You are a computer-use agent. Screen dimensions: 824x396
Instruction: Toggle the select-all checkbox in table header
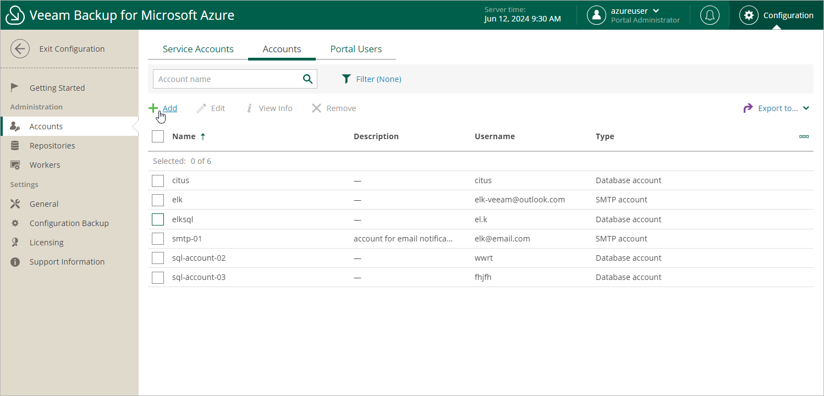coord(158,136)
